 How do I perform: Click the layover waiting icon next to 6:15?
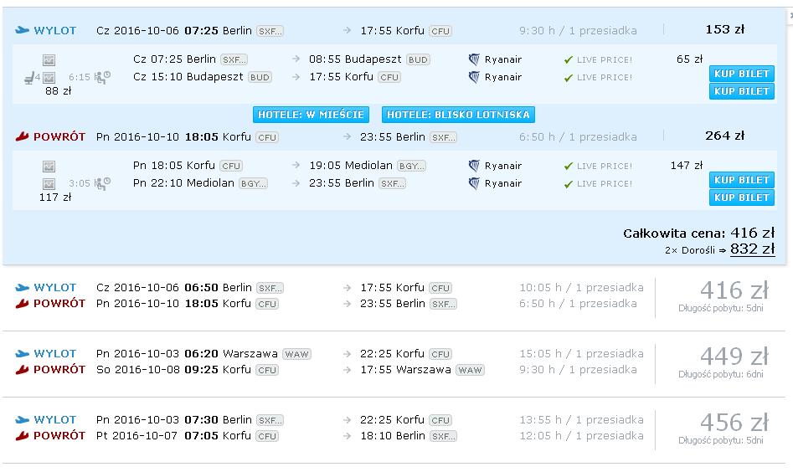pos(103,77)
